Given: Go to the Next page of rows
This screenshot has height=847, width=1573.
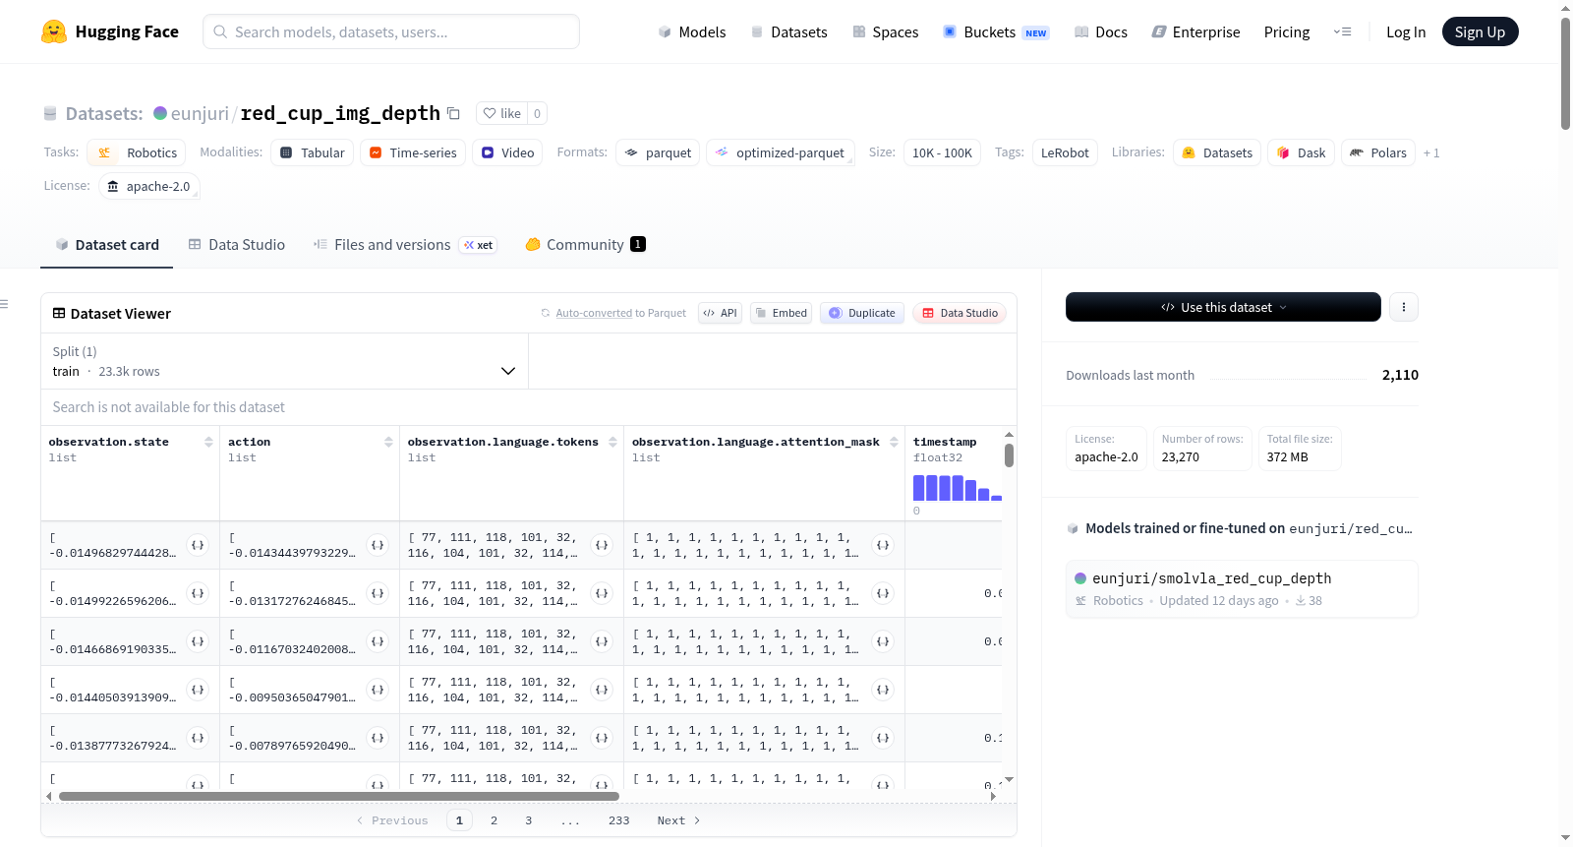Looking at the screenshot, I should pyautogui.click(x=678, y=820).
